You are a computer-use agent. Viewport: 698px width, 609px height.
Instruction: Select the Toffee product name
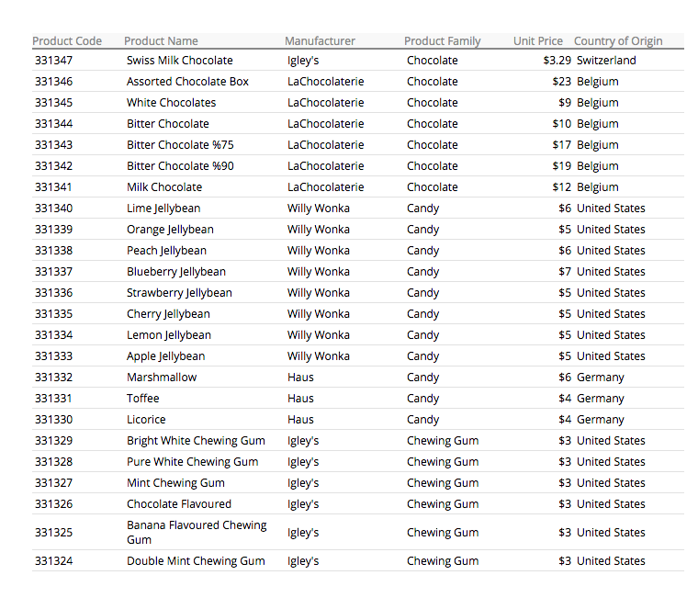click(x=143, y=399)
